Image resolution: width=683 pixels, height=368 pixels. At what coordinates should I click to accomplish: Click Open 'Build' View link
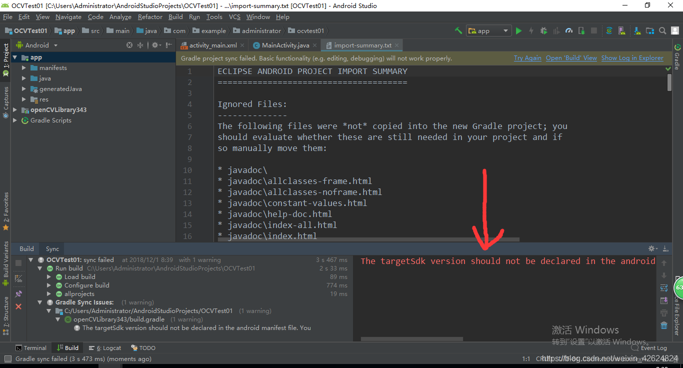tap(571, 58)
